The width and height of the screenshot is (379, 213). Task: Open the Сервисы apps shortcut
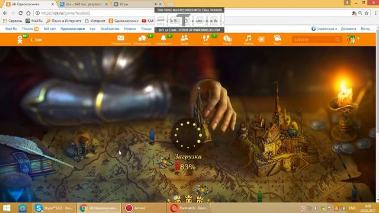(x=12, y=21)
